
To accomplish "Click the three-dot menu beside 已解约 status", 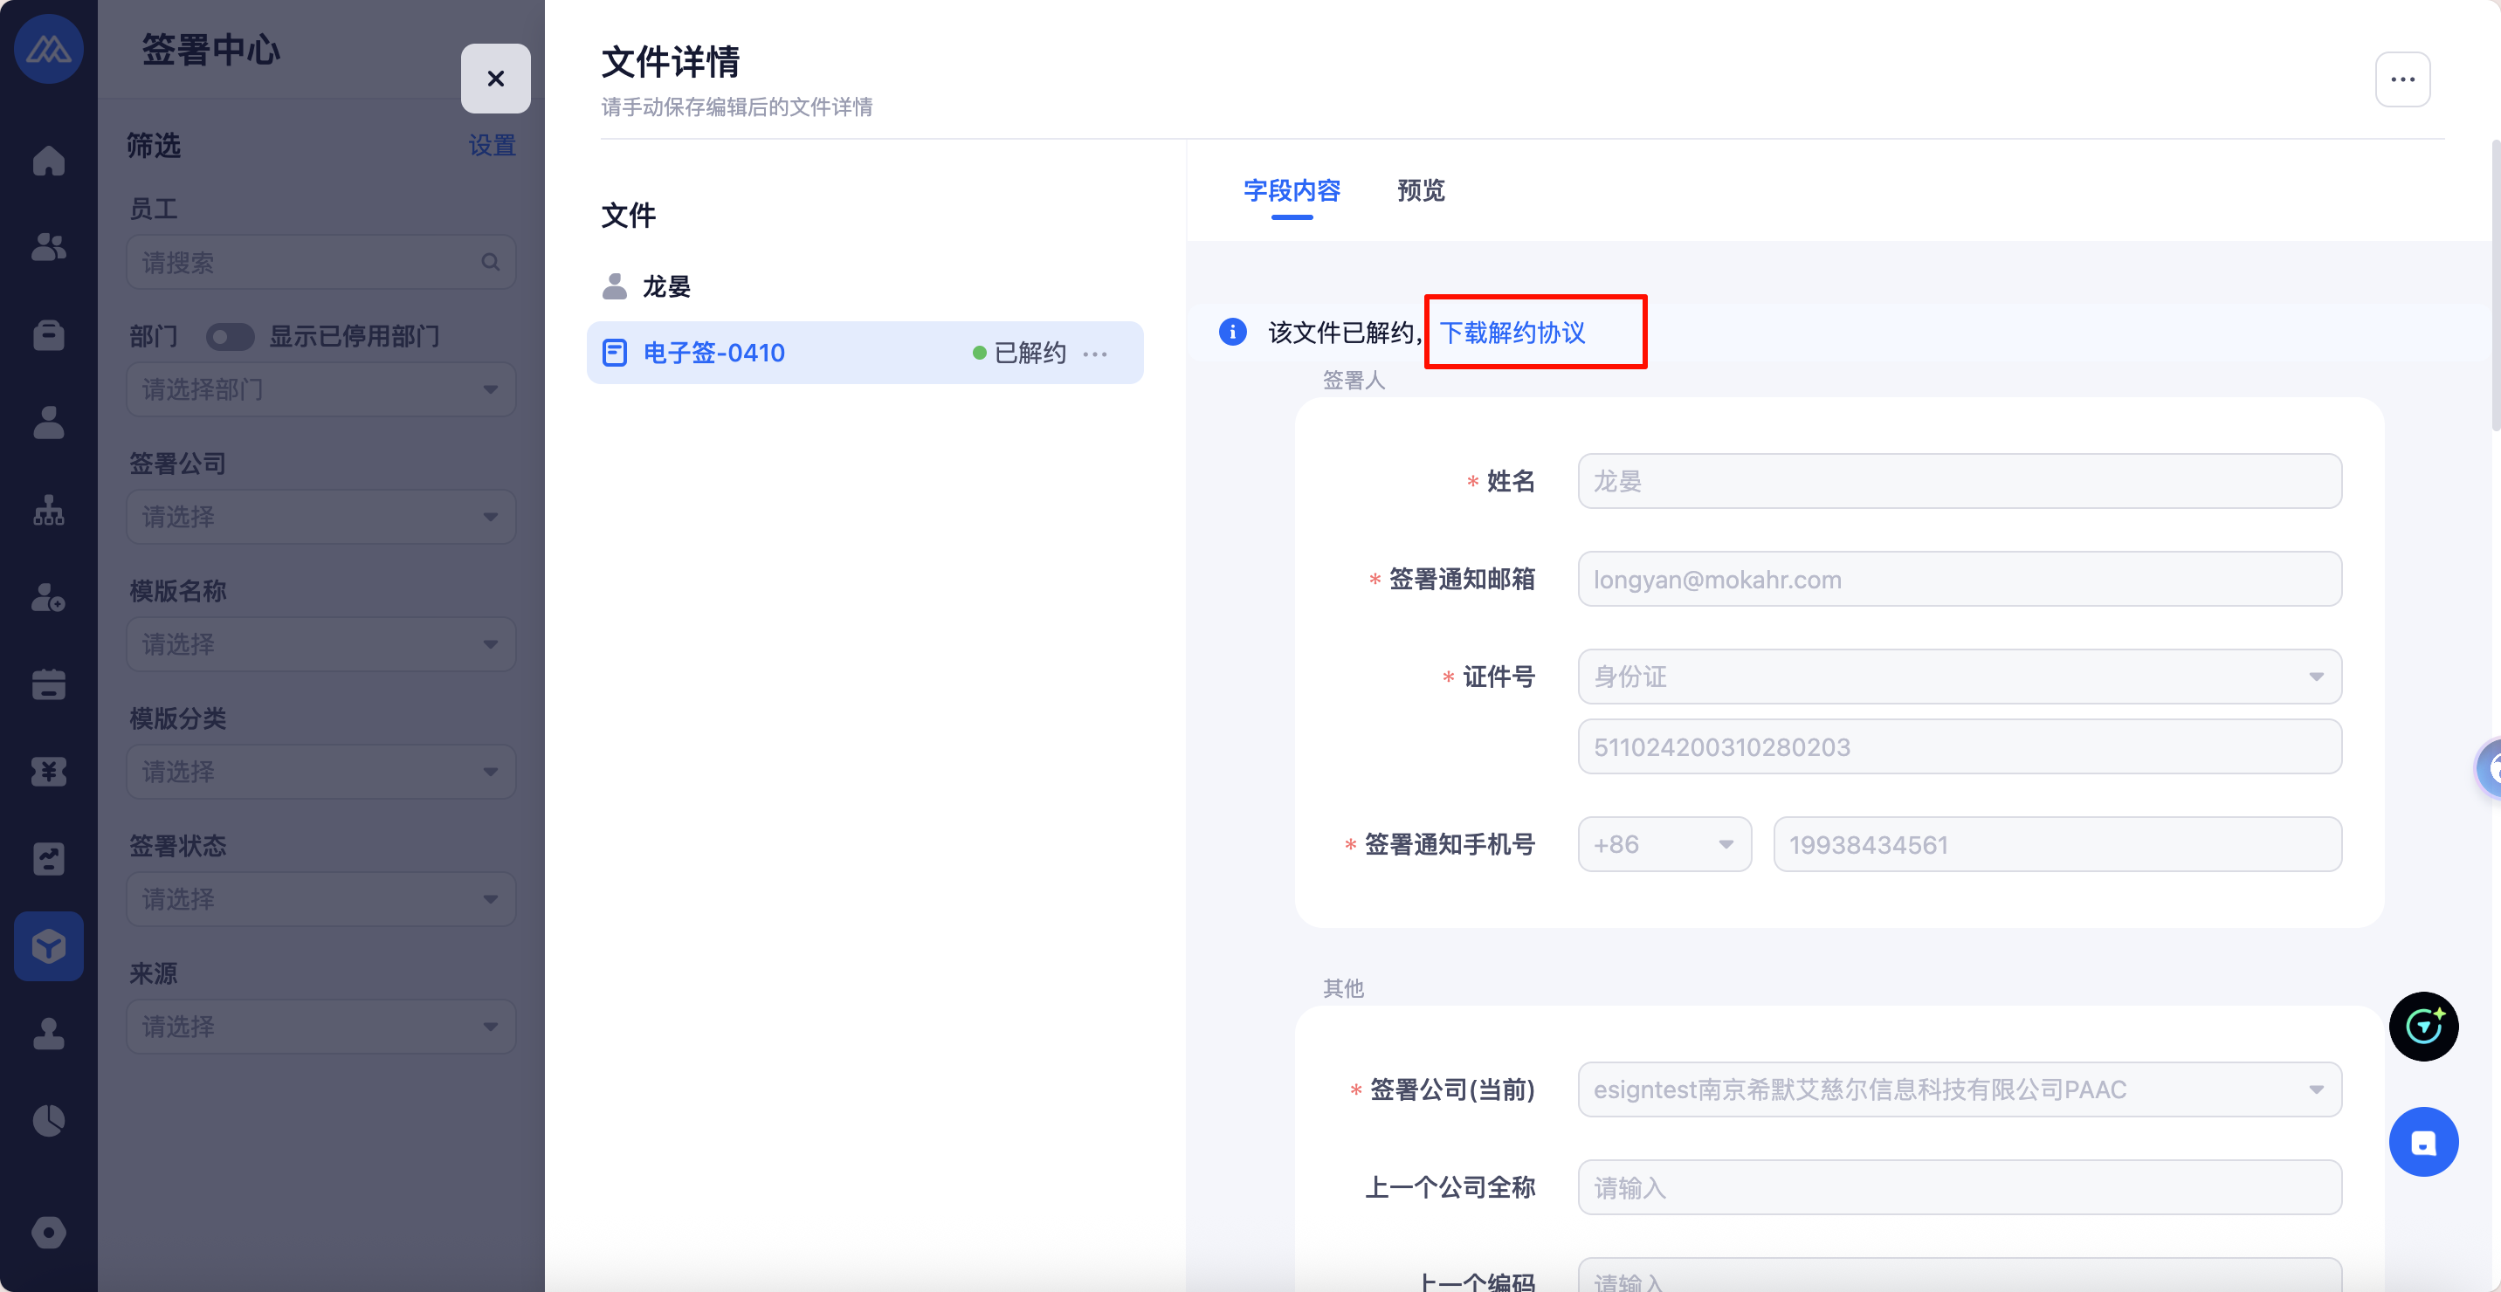I will pos(1094,354).
